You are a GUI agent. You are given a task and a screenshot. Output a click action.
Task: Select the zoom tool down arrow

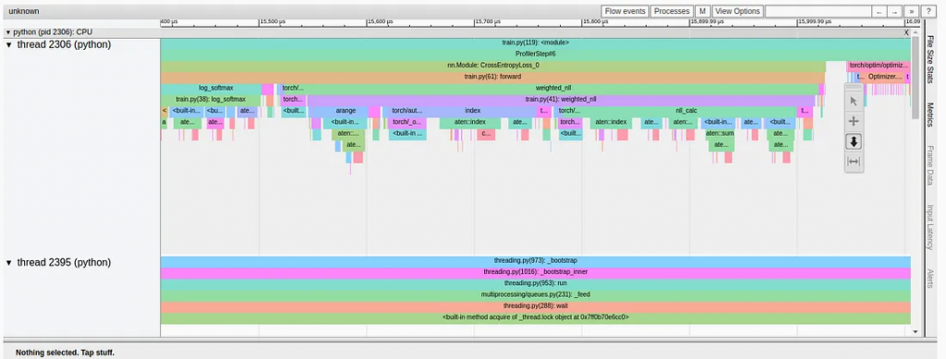pos(853,141)
